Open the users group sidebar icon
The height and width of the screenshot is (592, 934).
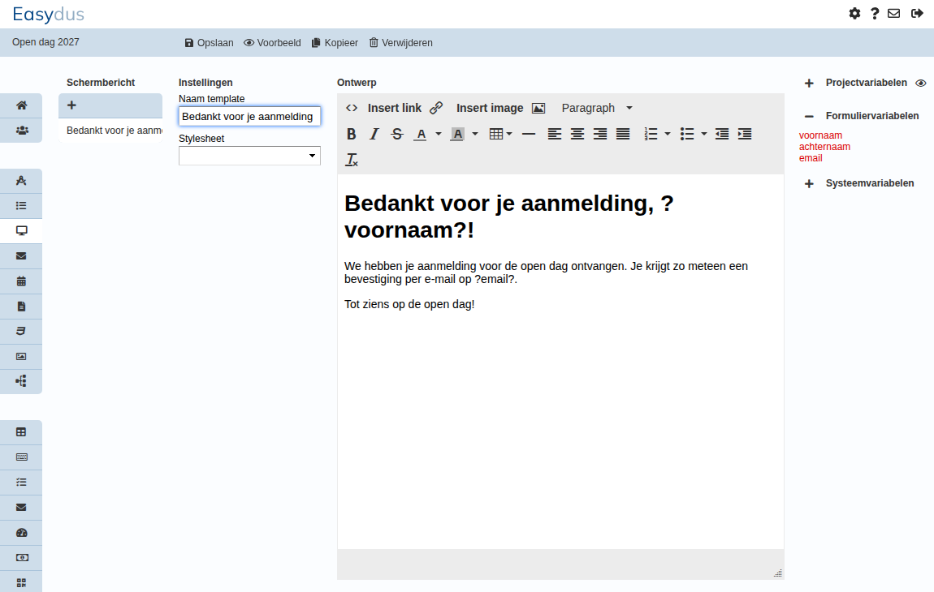[21, 131]
